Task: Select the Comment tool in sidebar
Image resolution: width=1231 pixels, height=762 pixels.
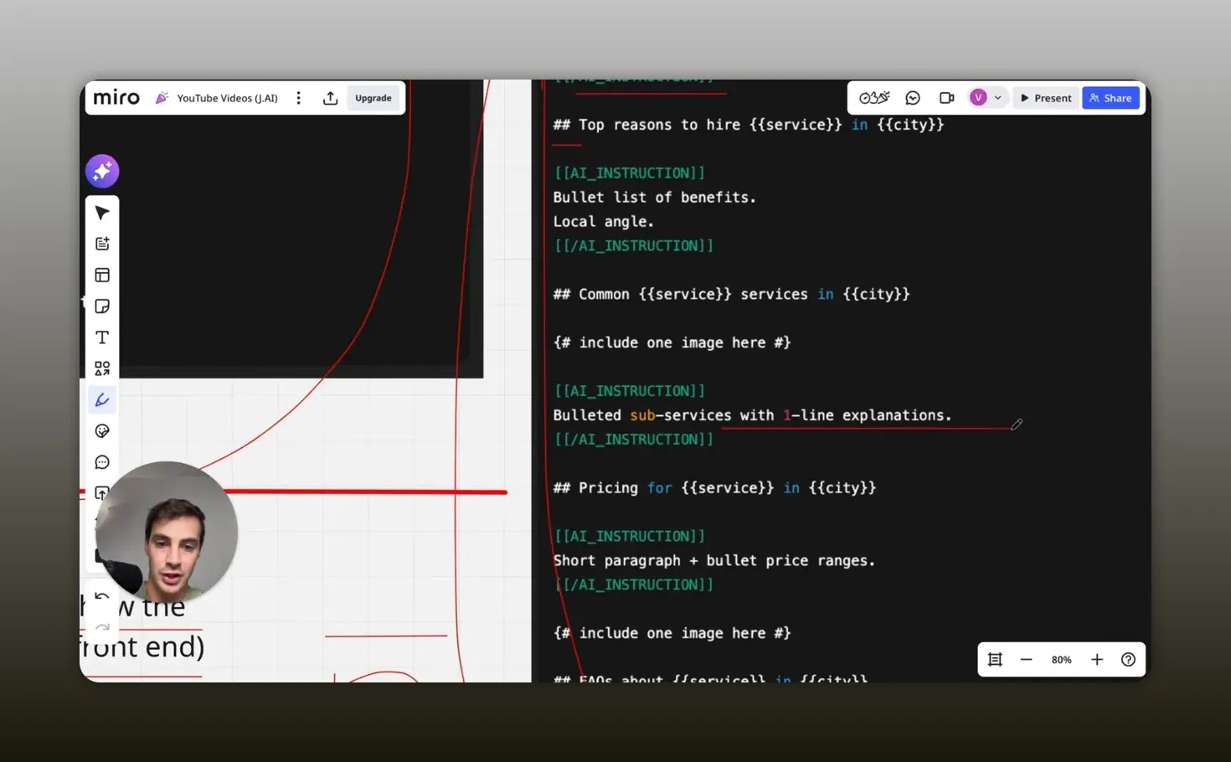Action: 102,462
